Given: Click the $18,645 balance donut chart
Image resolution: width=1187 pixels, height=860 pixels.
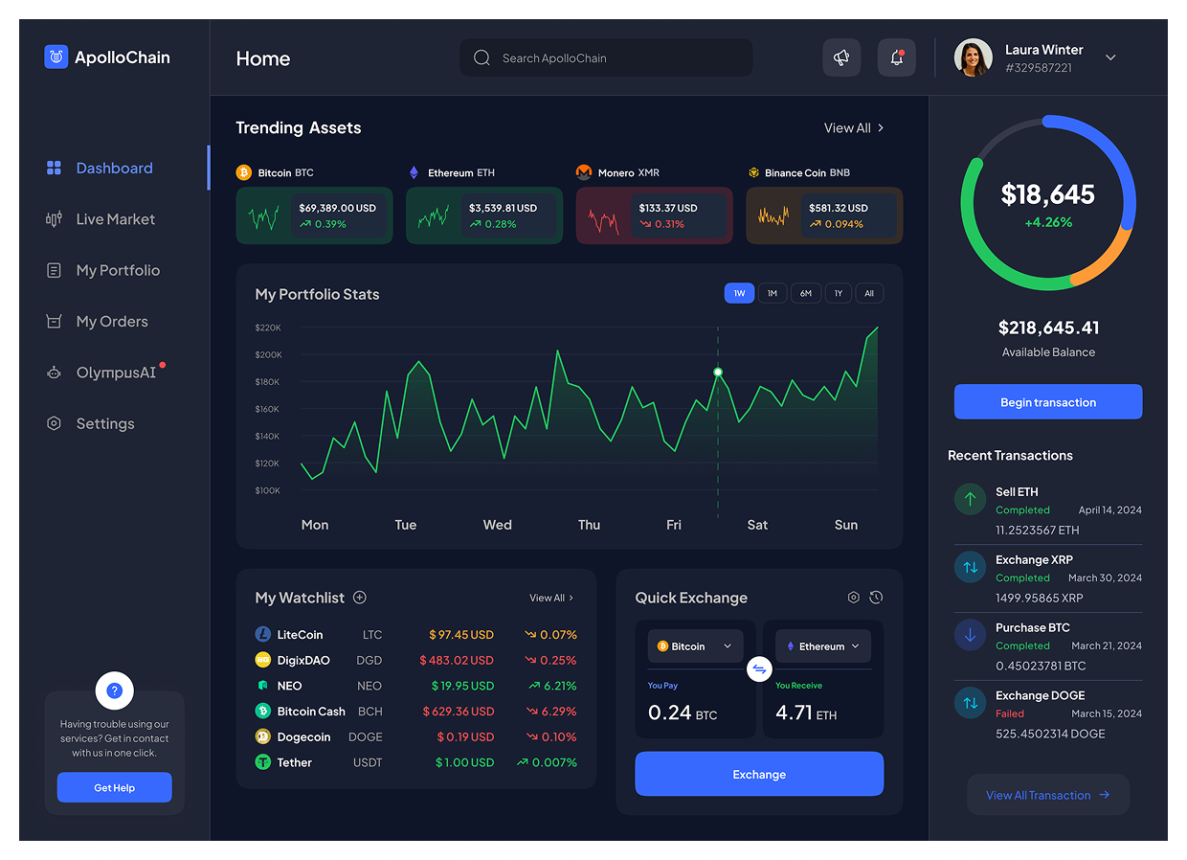Looking at the screenshot, I should pos(1048,203).
